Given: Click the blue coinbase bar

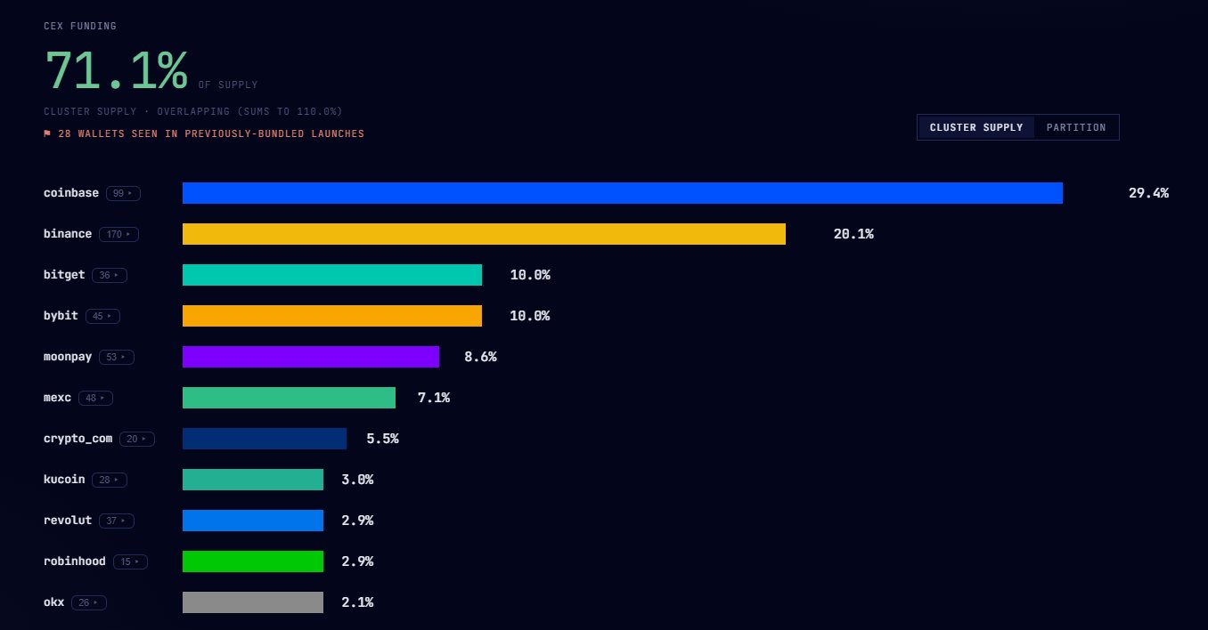Looking at the screenshot, I should tap(623, 193).
